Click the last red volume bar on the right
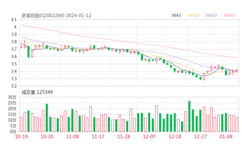 (237, 124)
